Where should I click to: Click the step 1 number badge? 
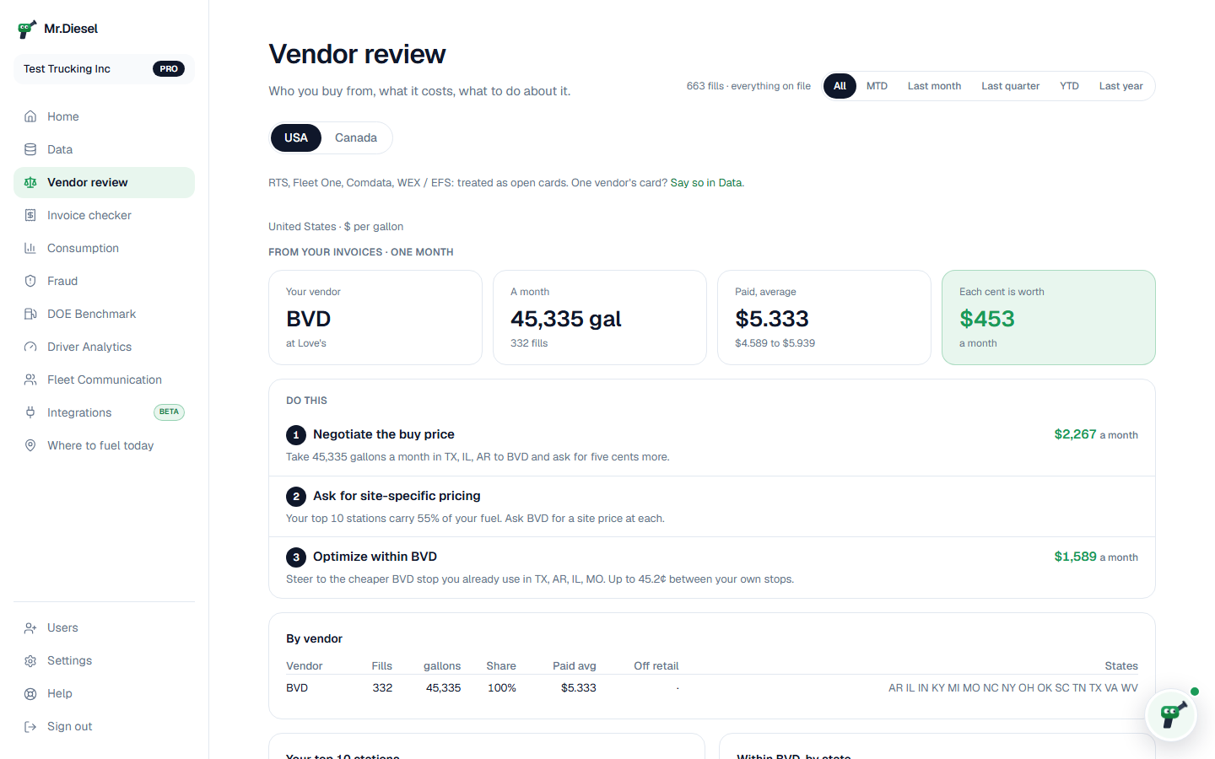coord(296,435)
